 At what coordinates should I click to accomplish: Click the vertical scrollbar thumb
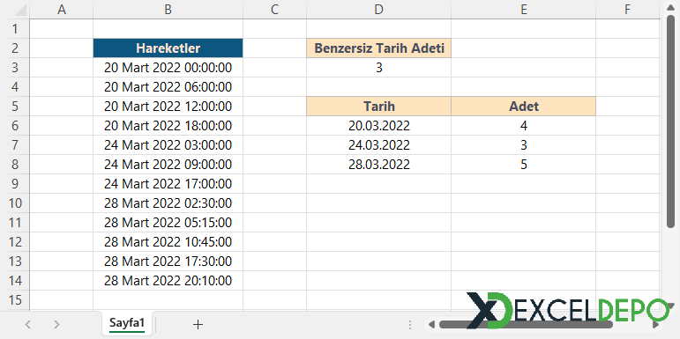pyautogui.click(x=670, y=122)
